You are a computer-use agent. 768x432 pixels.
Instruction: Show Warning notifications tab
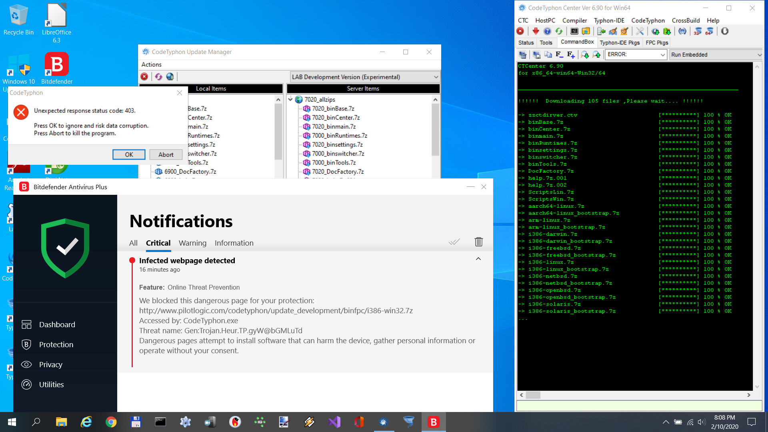coord(192,243)
